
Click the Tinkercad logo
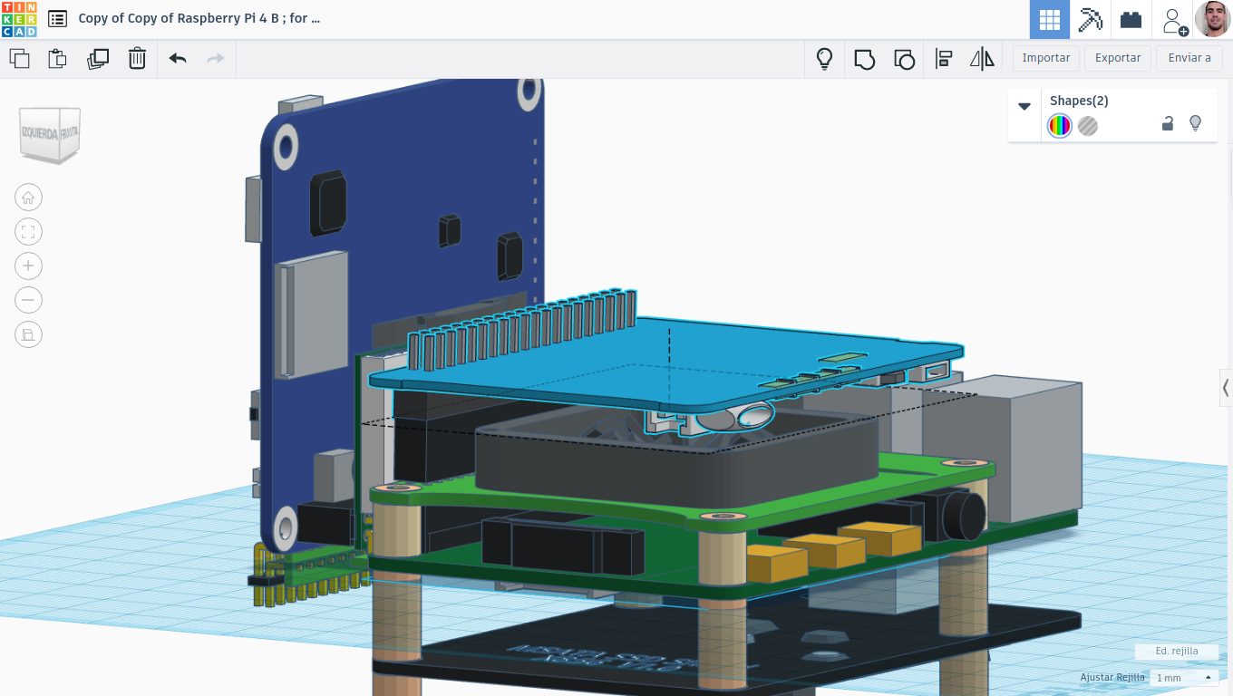pyautogui.click(x=19, y=19)
